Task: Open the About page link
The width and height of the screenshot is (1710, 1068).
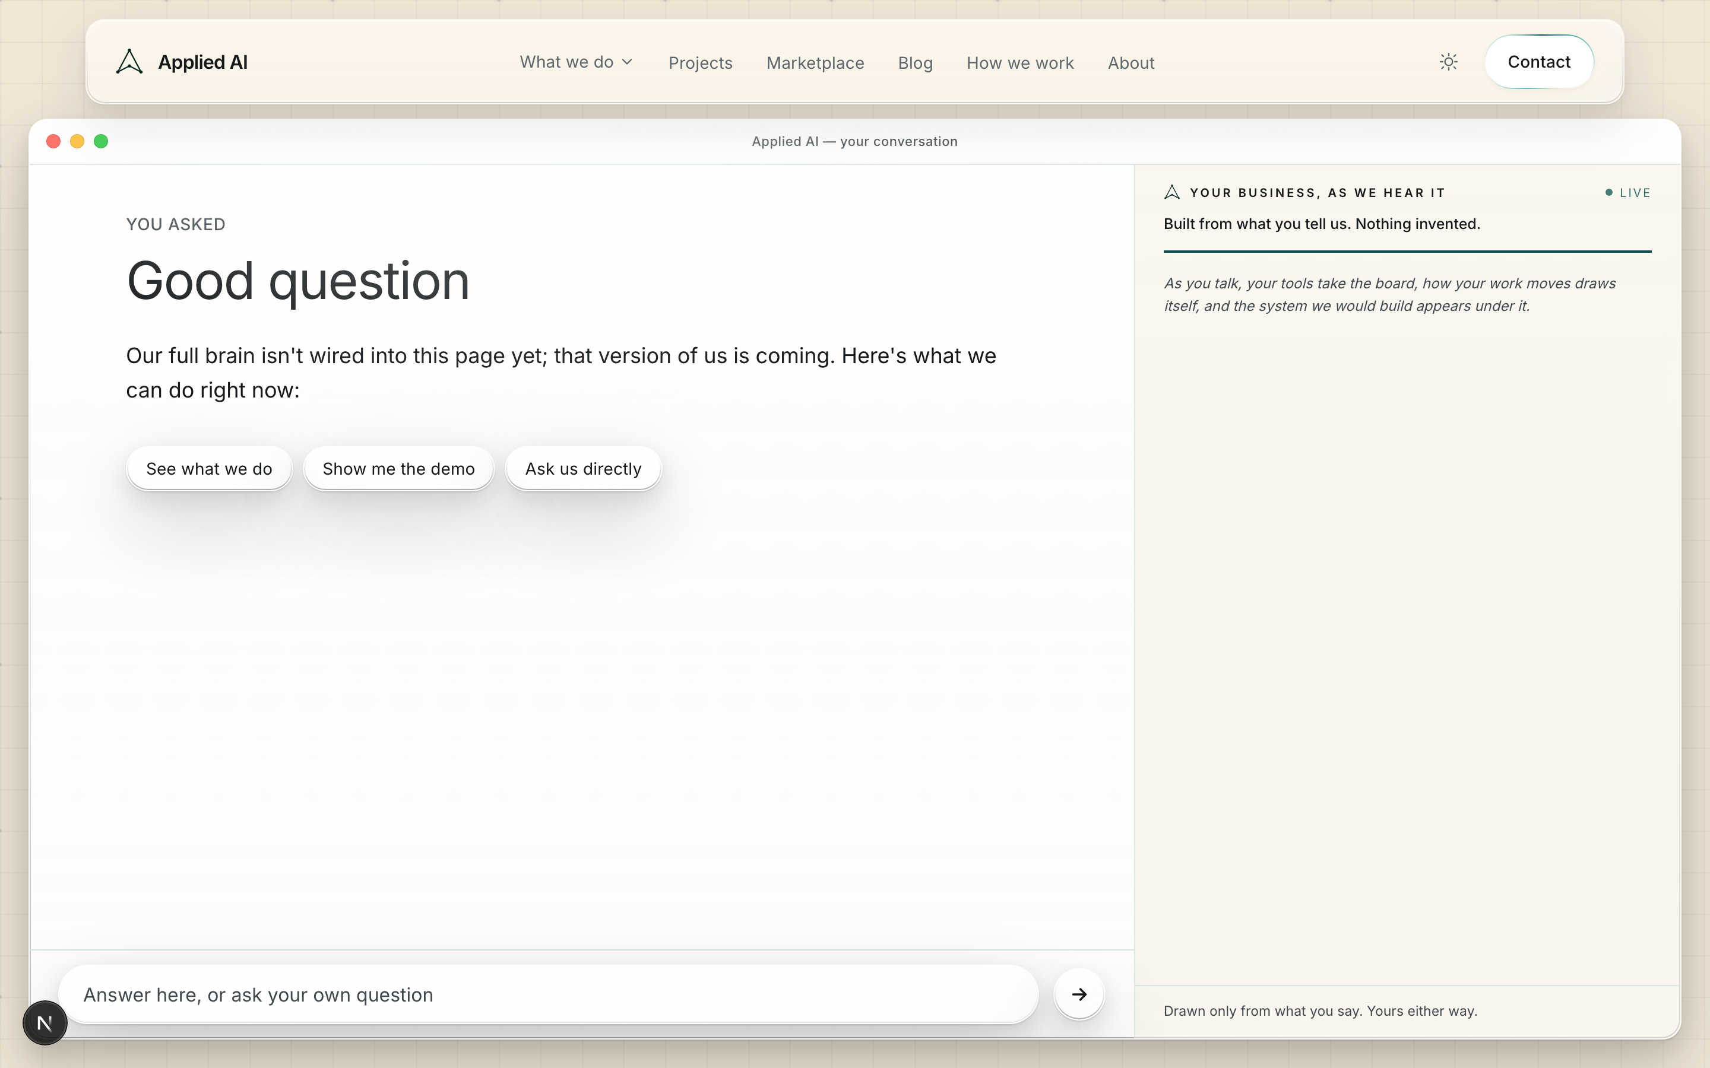Action: pos(1130,63)
